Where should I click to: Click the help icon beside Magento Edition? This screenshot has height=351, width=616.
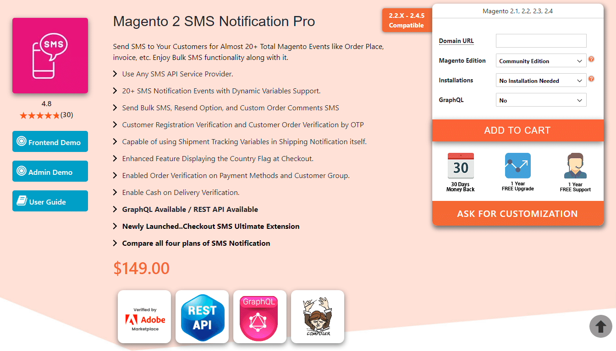591,59
